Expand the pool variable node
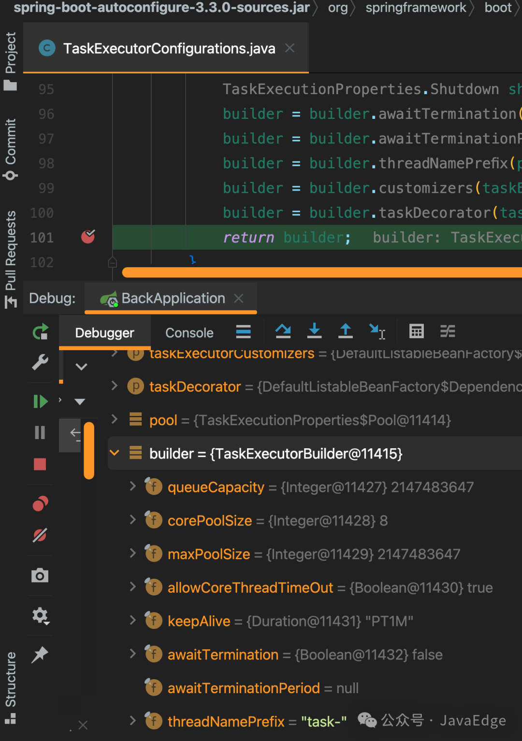The height and width of the screenshot is (741, 522). coord(115,419)
